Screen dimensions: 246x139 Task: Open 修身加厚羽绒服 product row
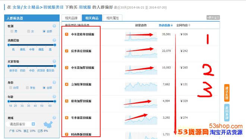click(81, 101)
